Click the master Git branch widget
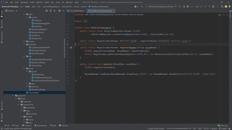 223,129
